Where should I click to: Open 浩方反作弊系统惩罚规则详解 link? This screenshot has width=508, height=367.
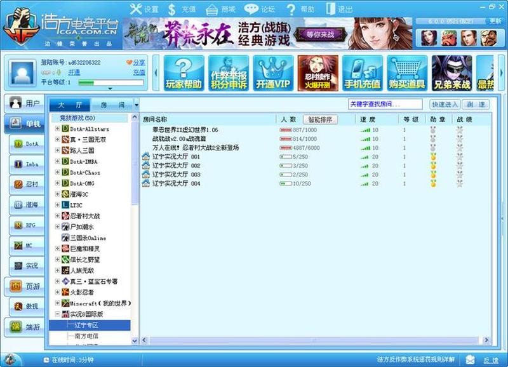(416, 359)
